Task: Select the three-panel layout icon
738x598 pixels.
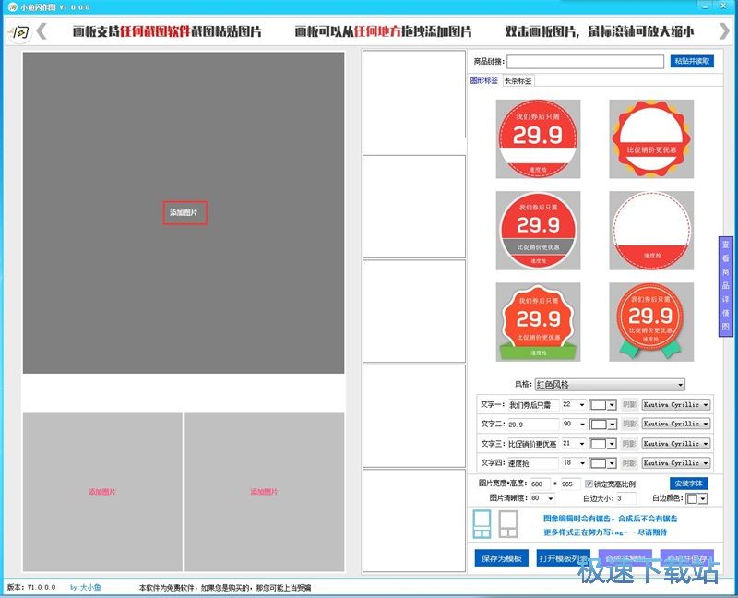Action: [482, 524]
